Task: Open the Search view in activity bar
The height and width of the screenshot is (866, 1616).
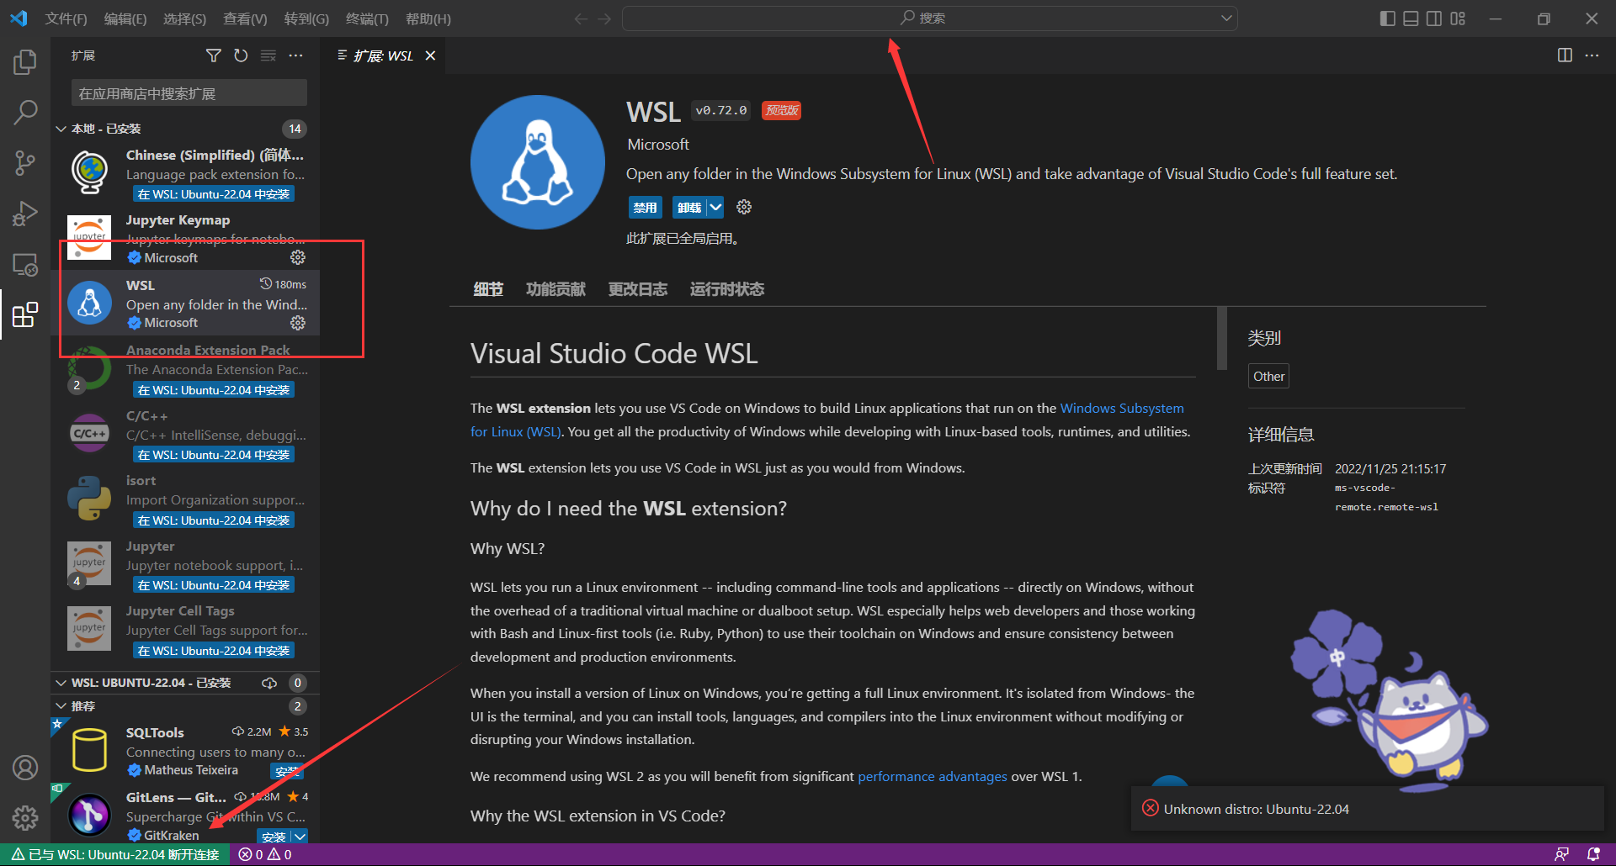Action: pyautogui.click(x=25, y=111)
